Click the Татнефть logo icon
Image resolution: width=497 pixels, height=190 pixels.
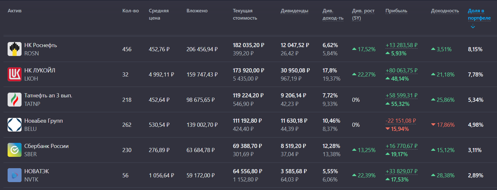tap(14, 99)
